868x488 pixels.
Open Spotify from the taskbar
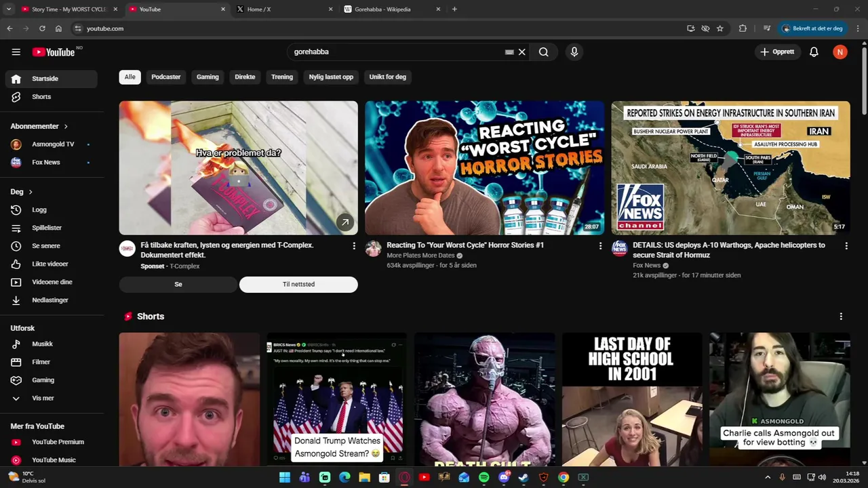click(484, 477)
